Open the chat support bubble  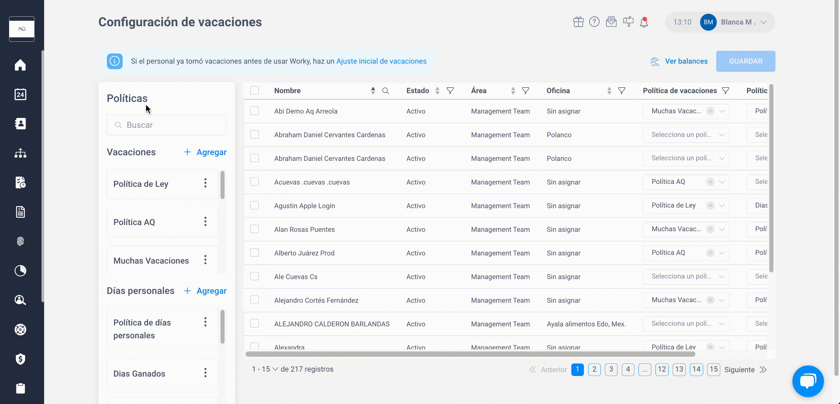(808, 381)
